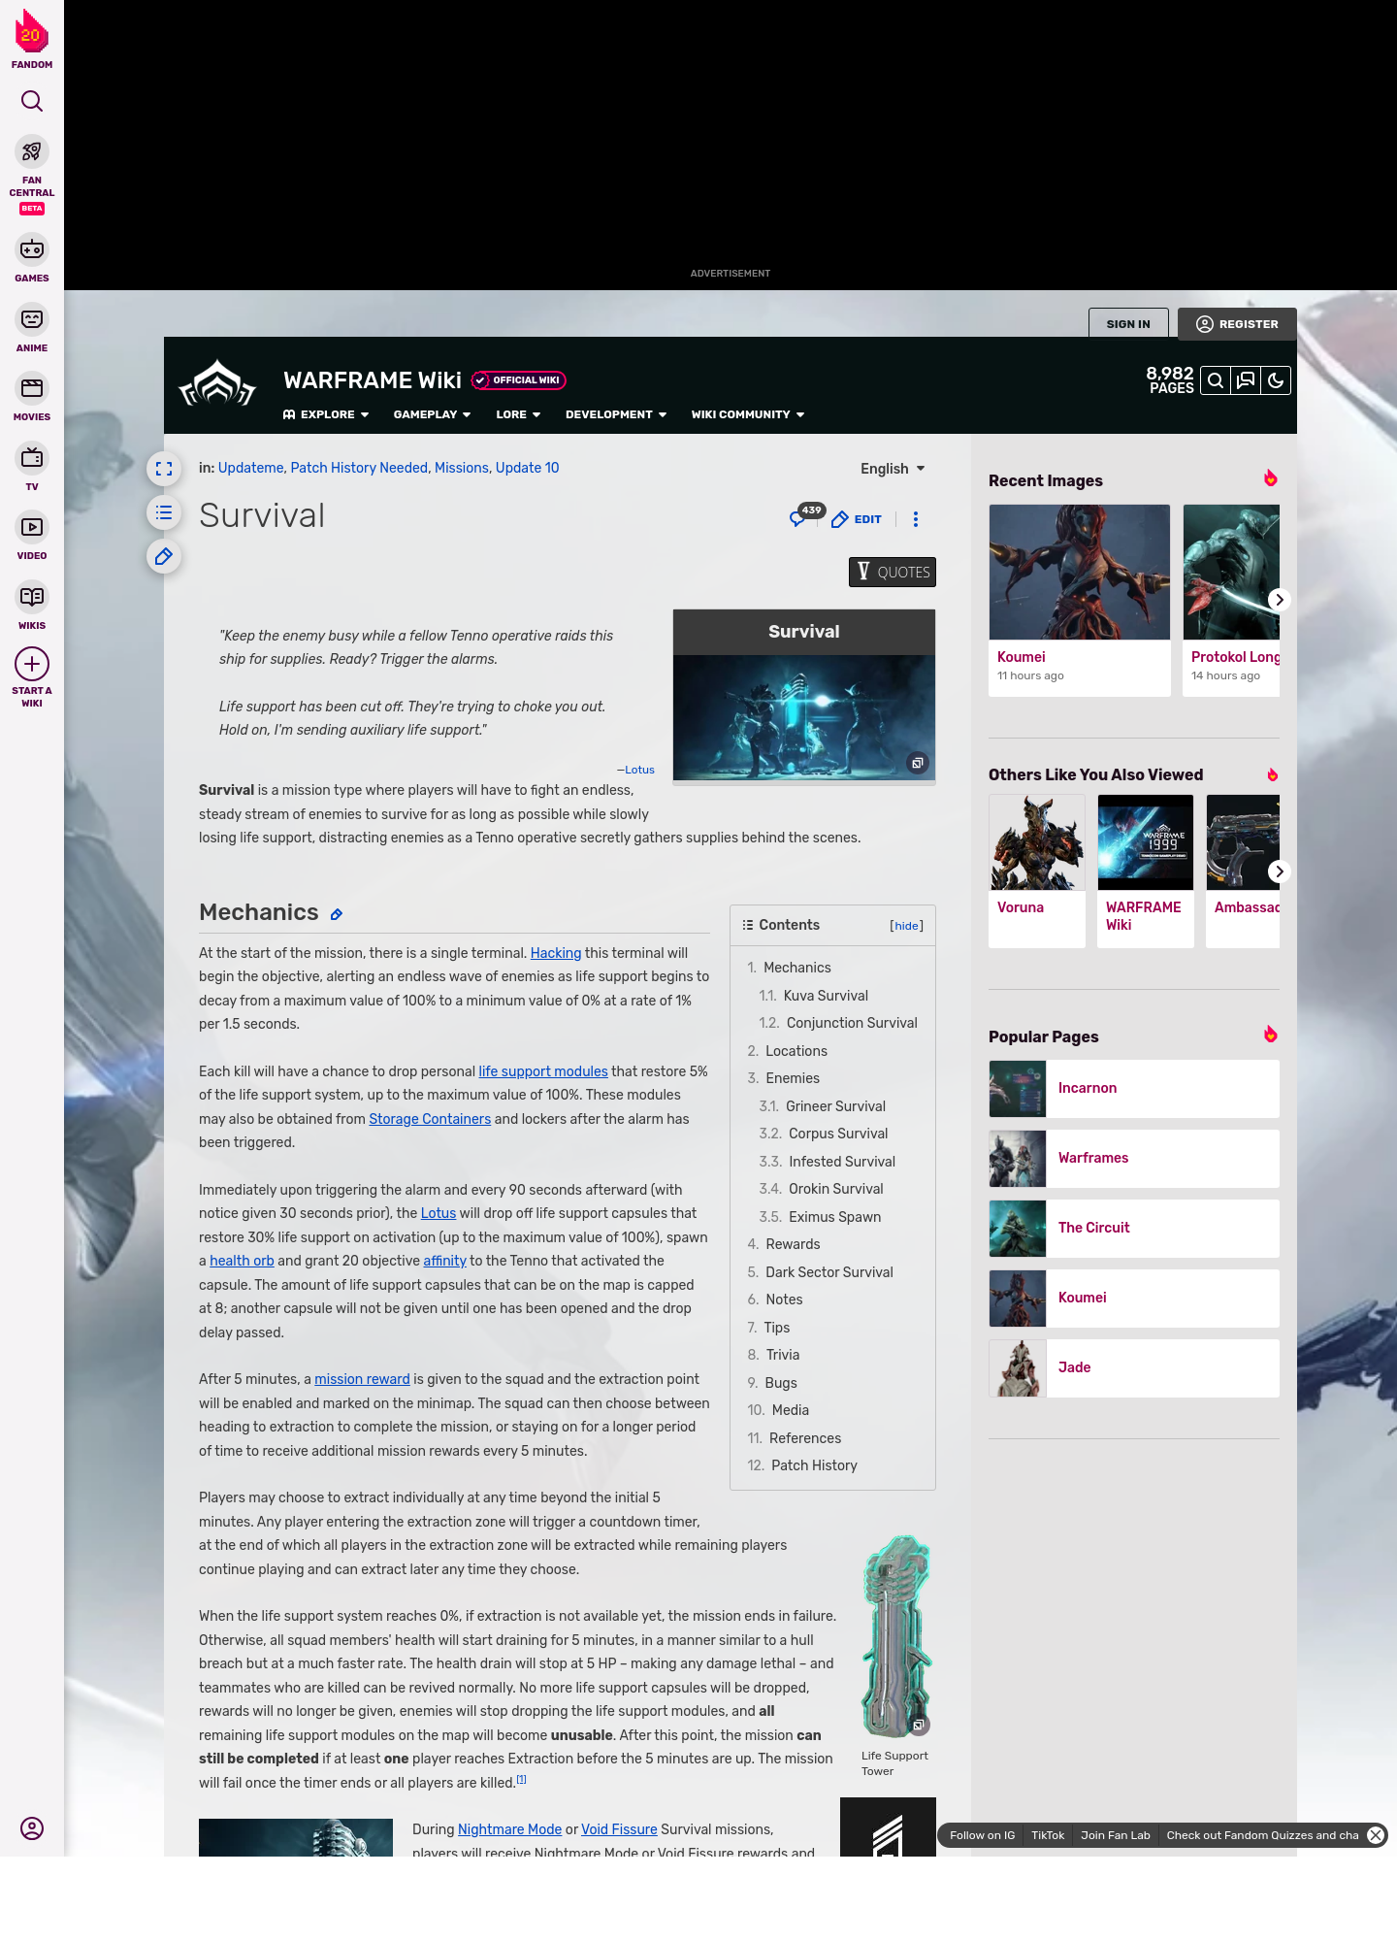The height and width of the screenshot is (1941, 1397).
Task: Close the Fandom social notification bar
Action: click(x=1376, y=1835)
